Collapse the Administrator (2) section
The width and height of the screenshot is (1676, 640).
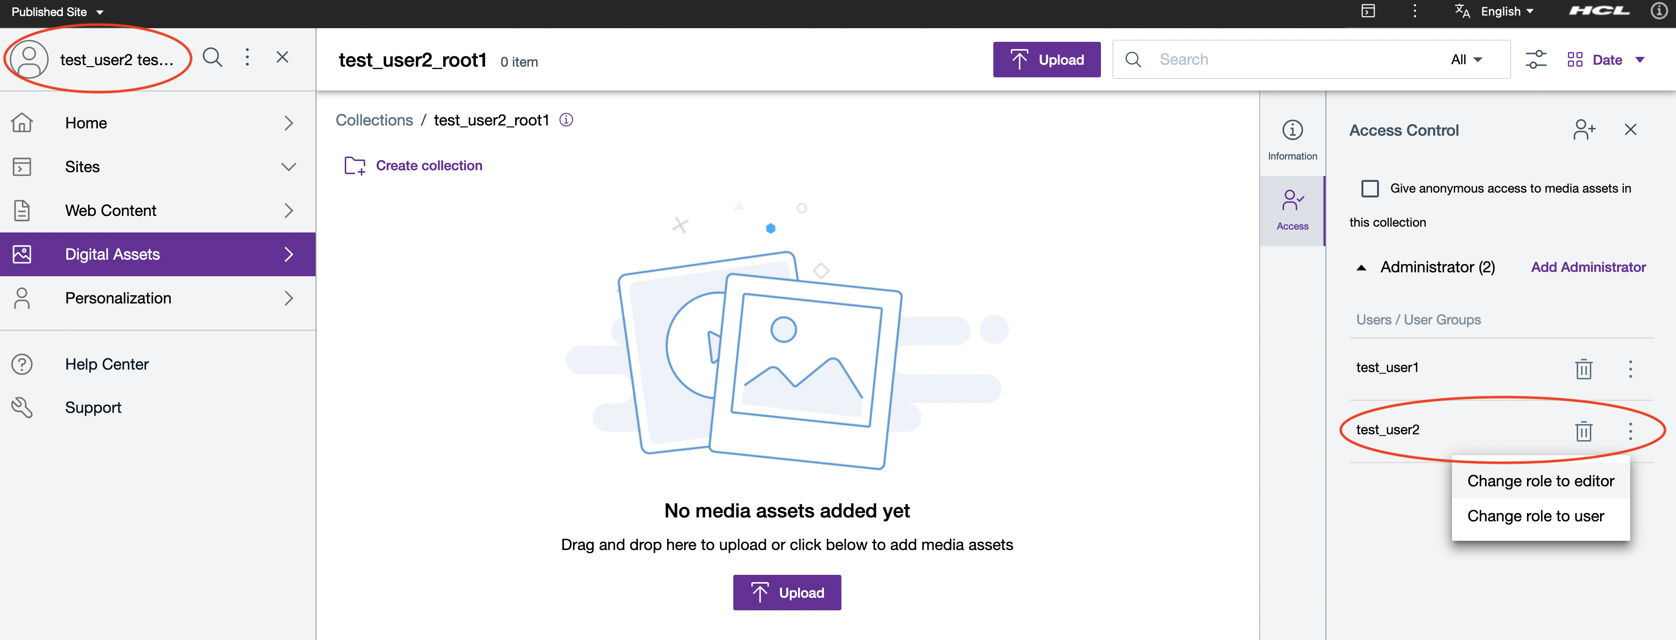pyautogui.click(x=1360, y=267)
